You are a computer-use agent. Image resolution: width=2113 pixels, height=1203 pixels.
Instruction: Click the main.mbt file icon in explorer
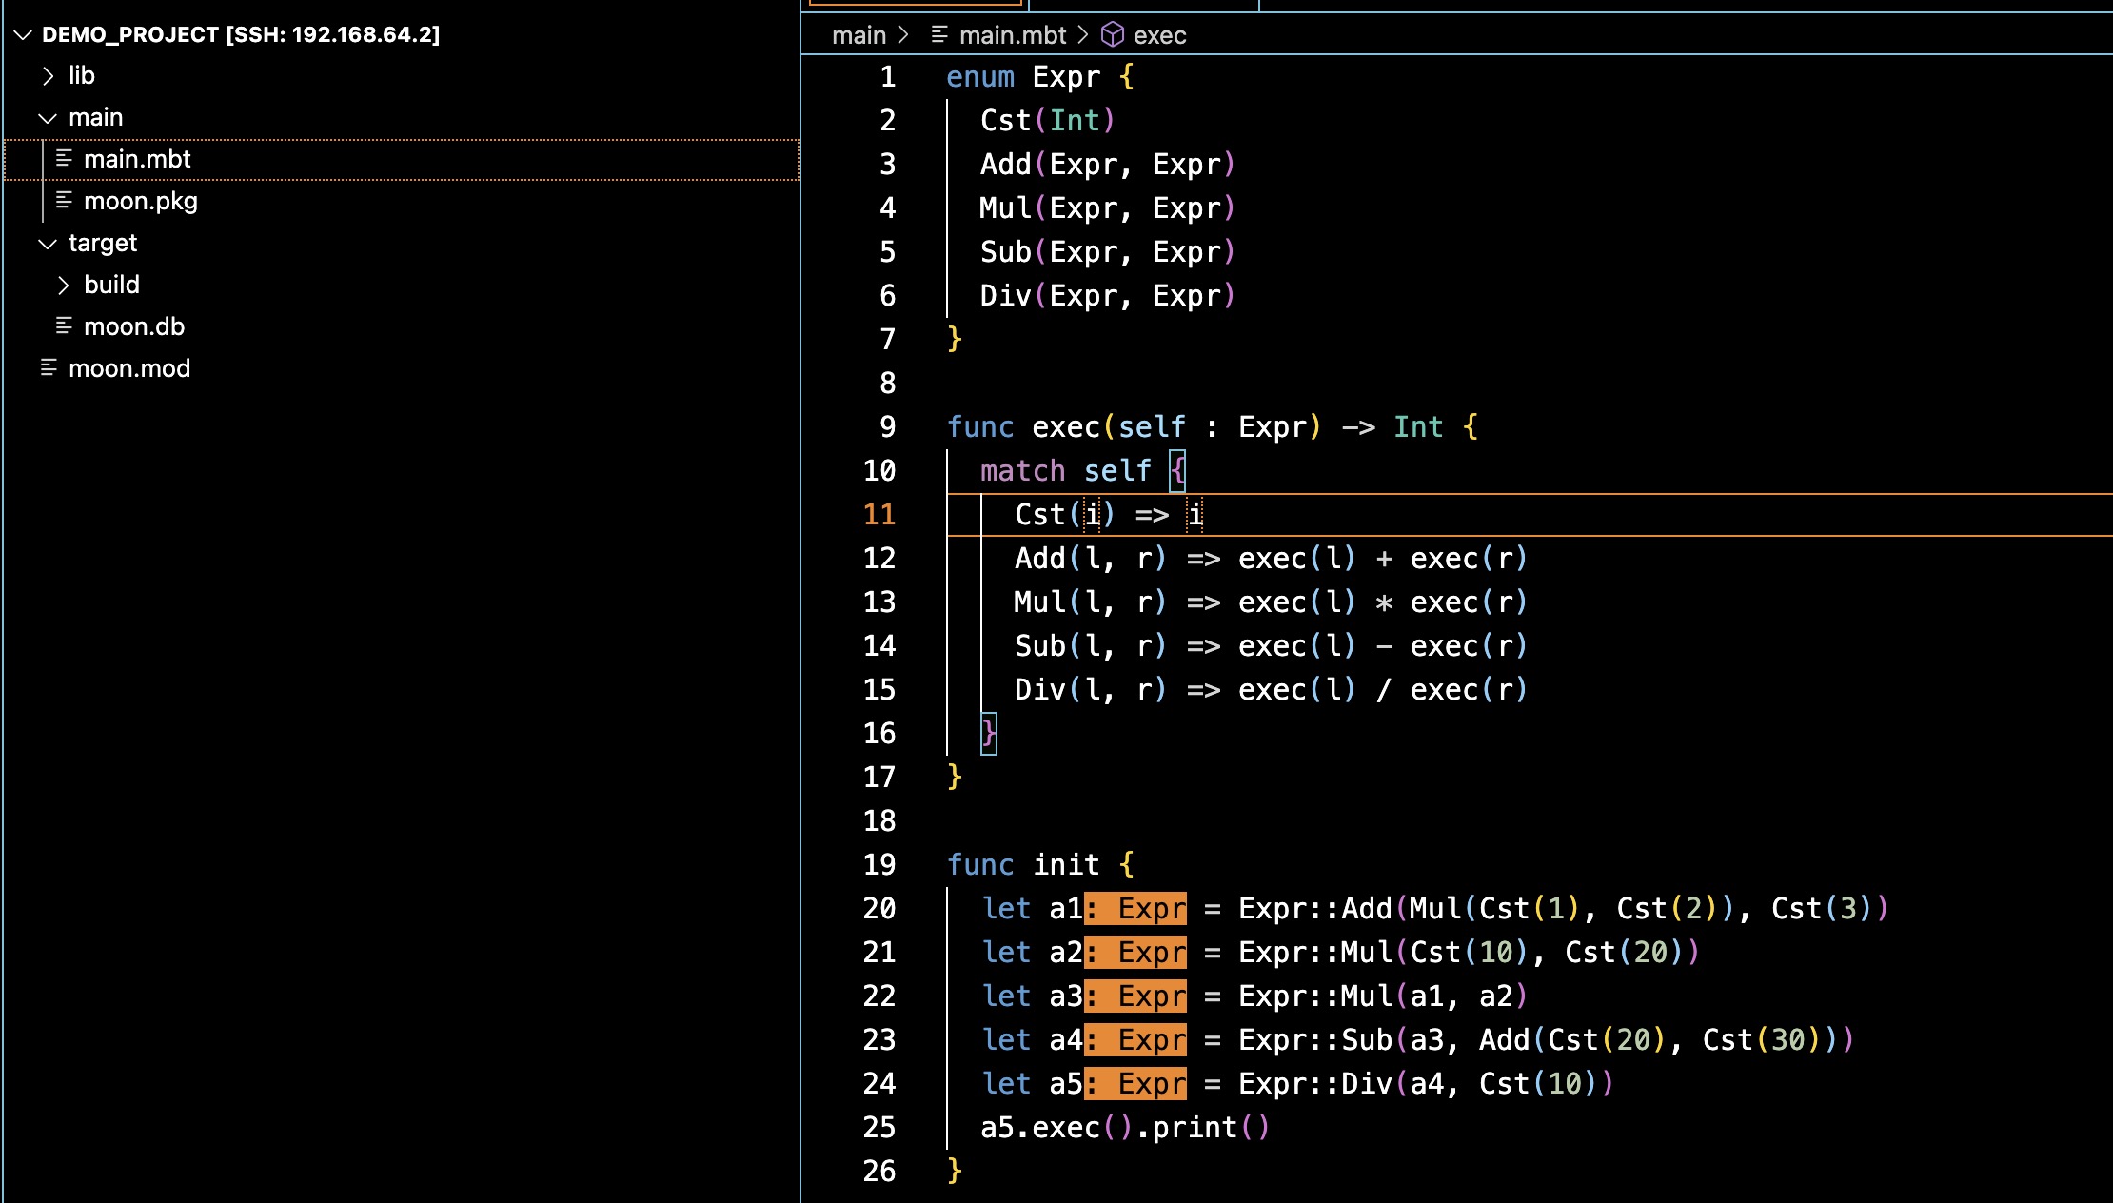(64, 159)
